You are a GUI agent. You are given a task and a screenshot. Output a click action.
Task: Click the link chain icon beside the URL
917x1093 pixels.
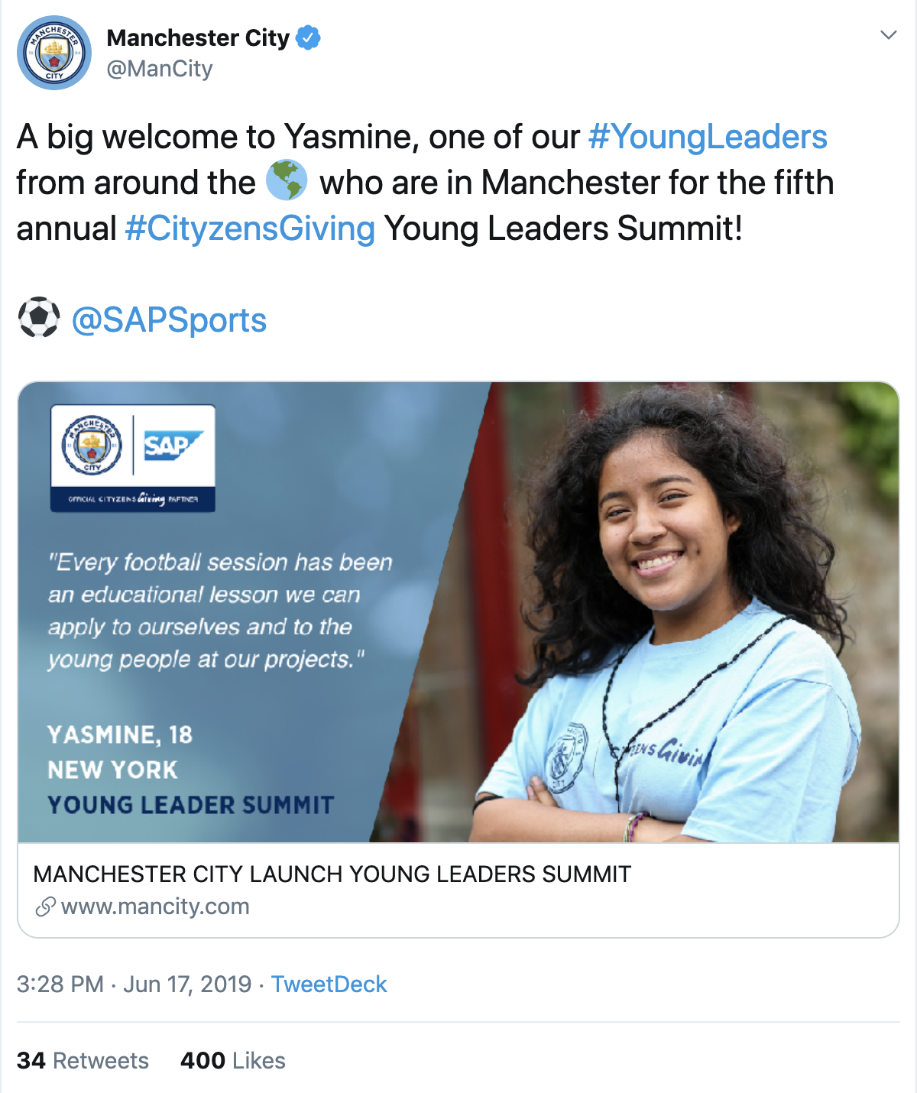(45, 907)
